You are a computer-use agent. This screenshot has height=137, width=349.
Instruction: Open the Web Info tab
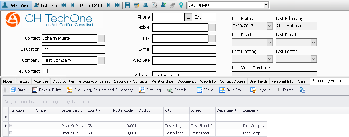[208, 81]
